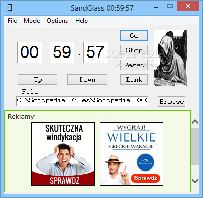Open the Skuteczna windykacja advertisement

[x=63, y=154]
